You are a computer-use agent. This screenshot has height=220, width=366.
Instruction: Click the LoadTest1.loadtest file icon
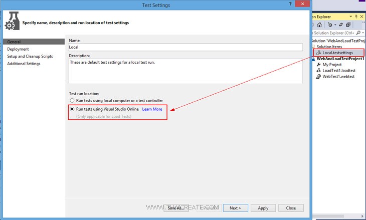pos(318,71)
